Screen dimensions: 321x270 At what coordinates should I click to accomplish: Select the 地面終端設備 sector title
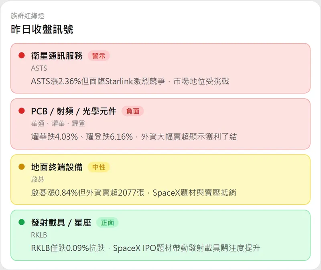(x=57, y=167)
